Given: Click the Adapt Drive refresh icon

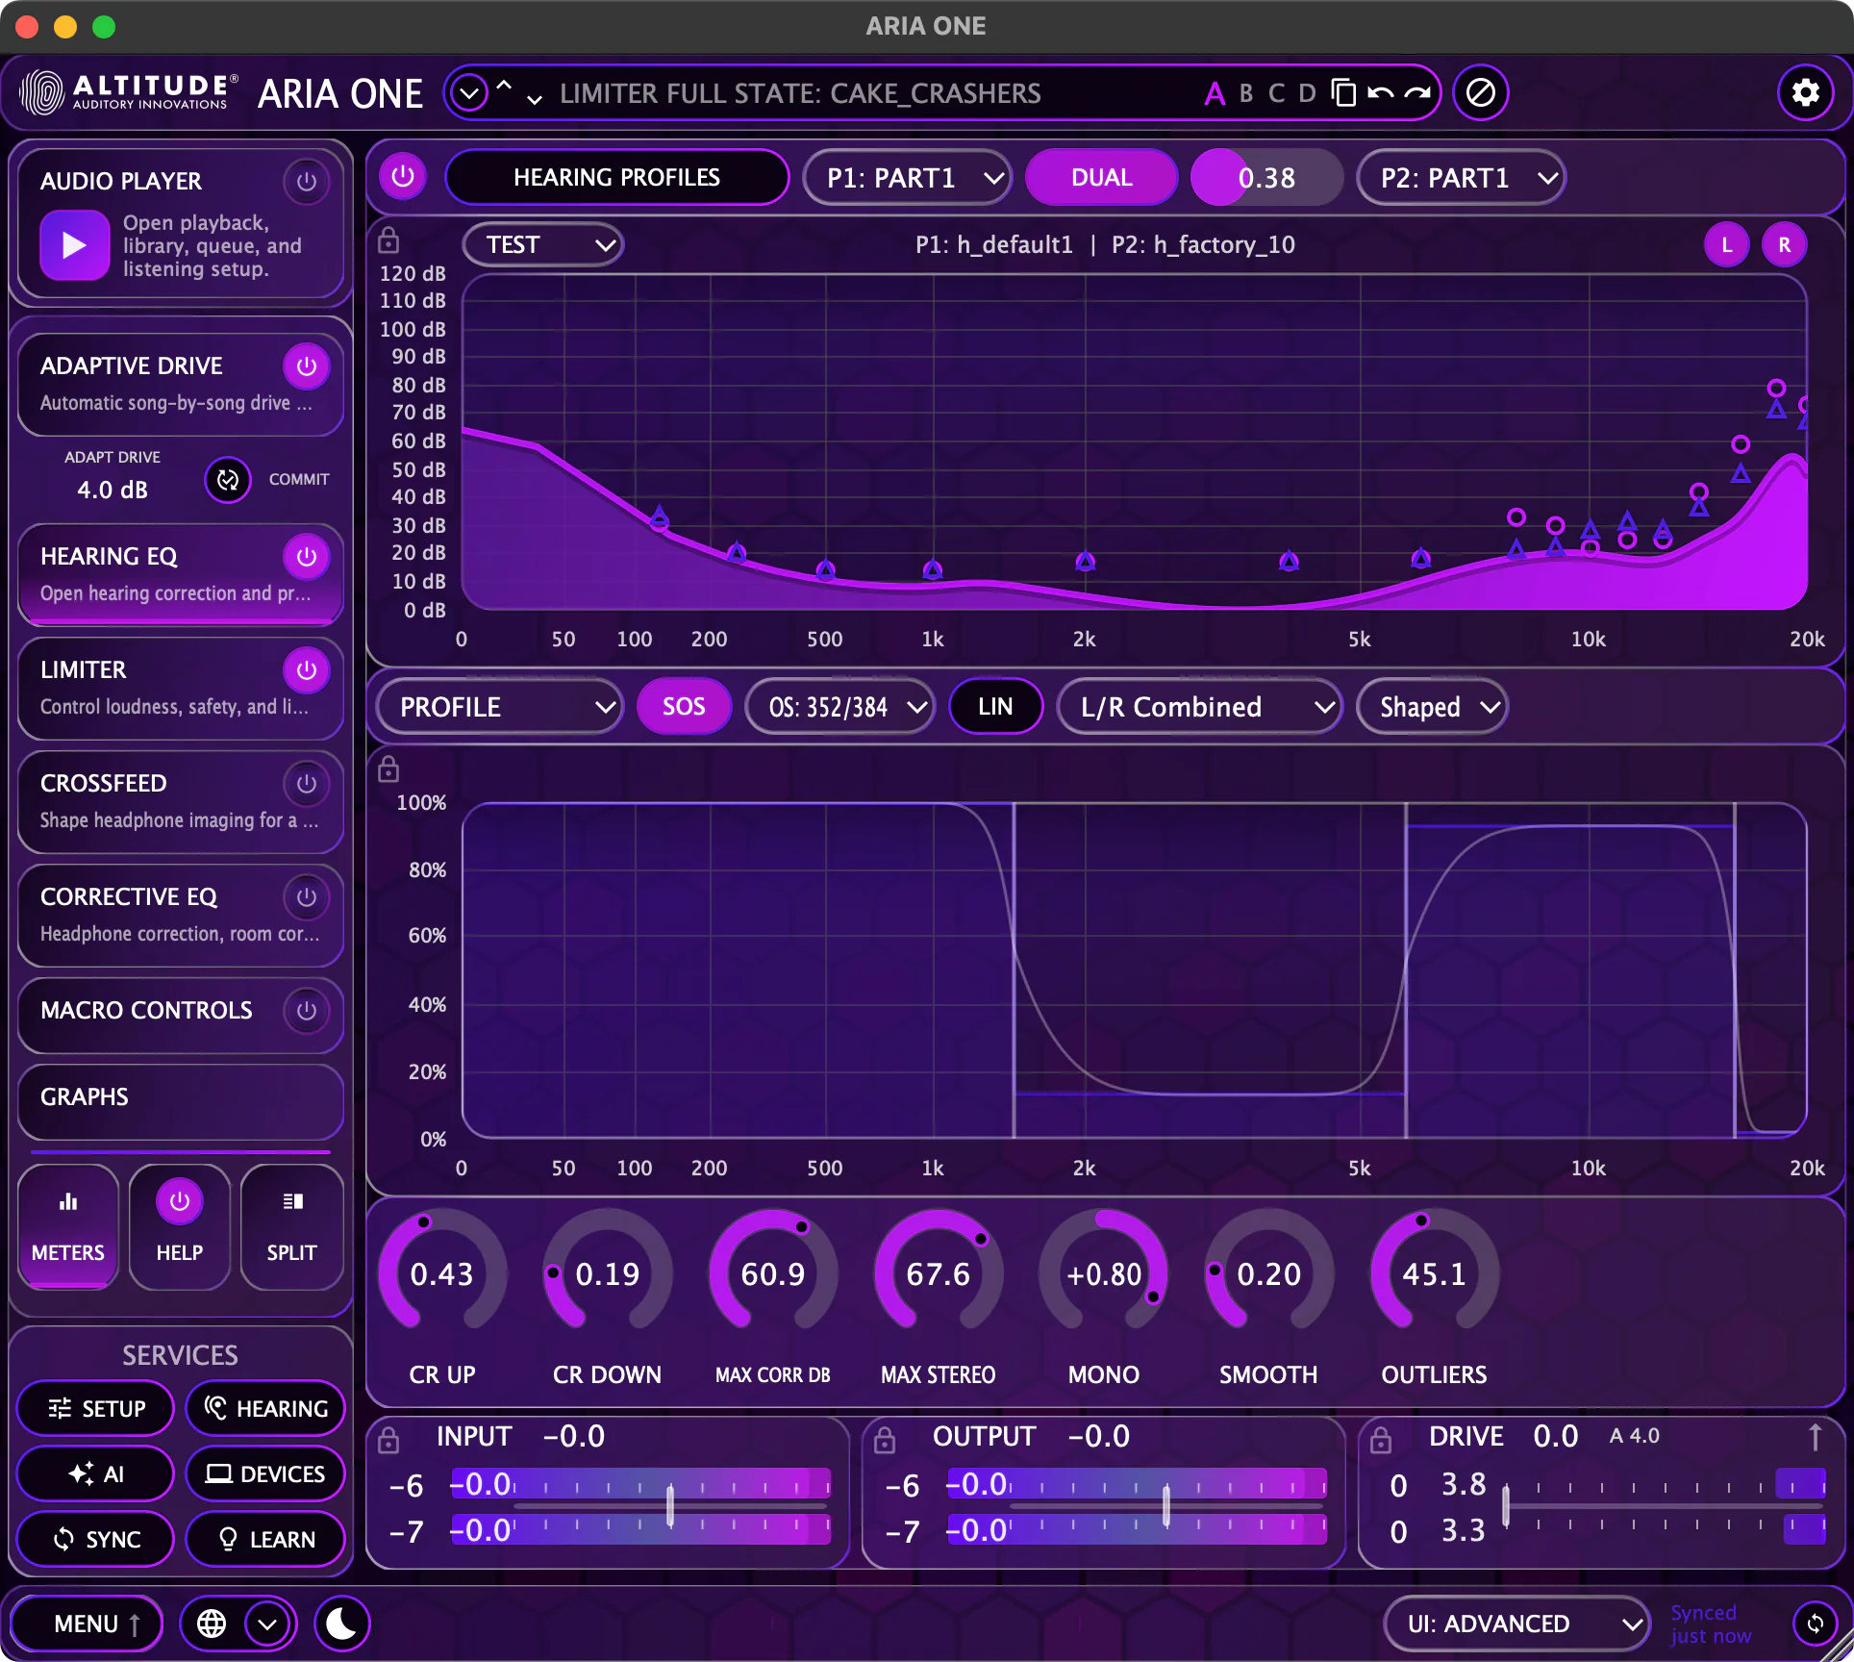Looking at the screenshot, I should [x=228, y=479].
